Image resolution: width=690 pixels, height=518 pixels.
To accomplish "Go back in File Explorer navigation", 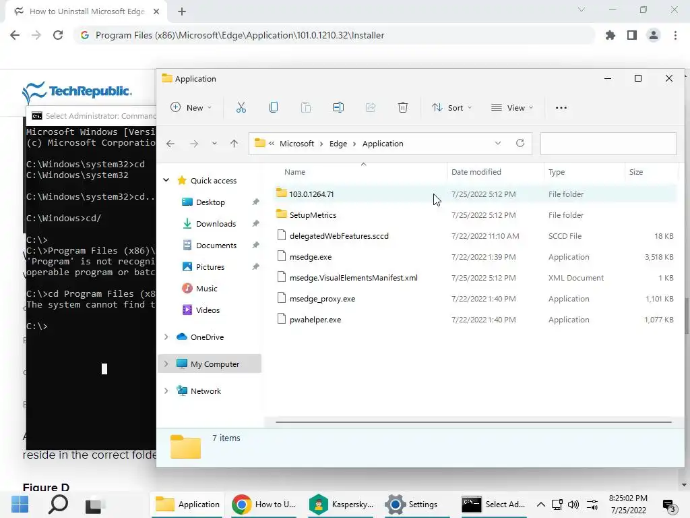I will pos(170,144).
